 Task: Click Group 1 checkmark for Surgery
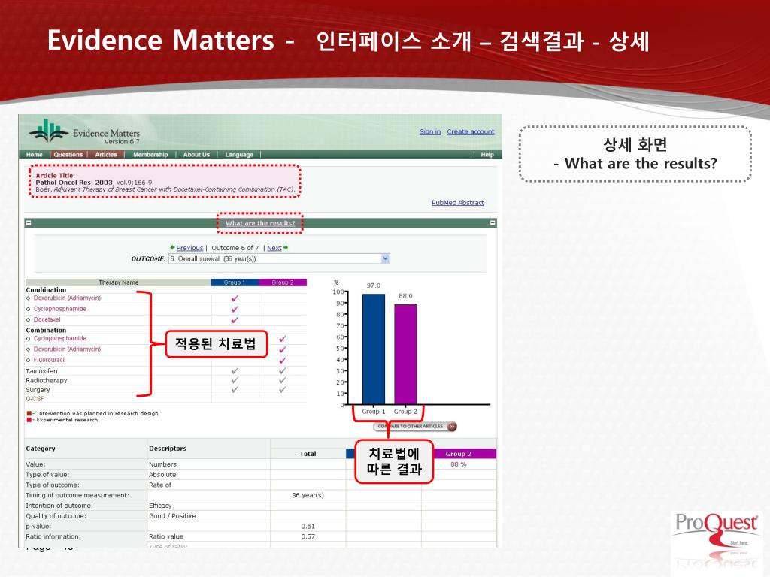tap(235, 390)
